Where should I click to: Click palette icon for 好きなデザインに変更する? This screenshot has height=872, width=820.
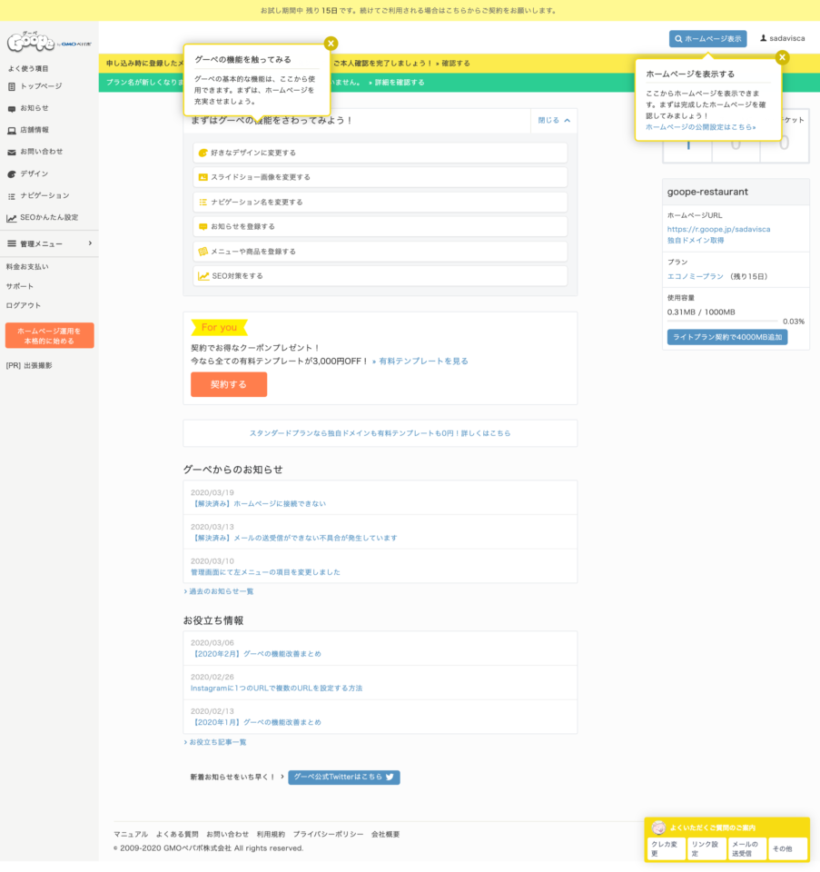pyautogui.click(x=203, y=153)
